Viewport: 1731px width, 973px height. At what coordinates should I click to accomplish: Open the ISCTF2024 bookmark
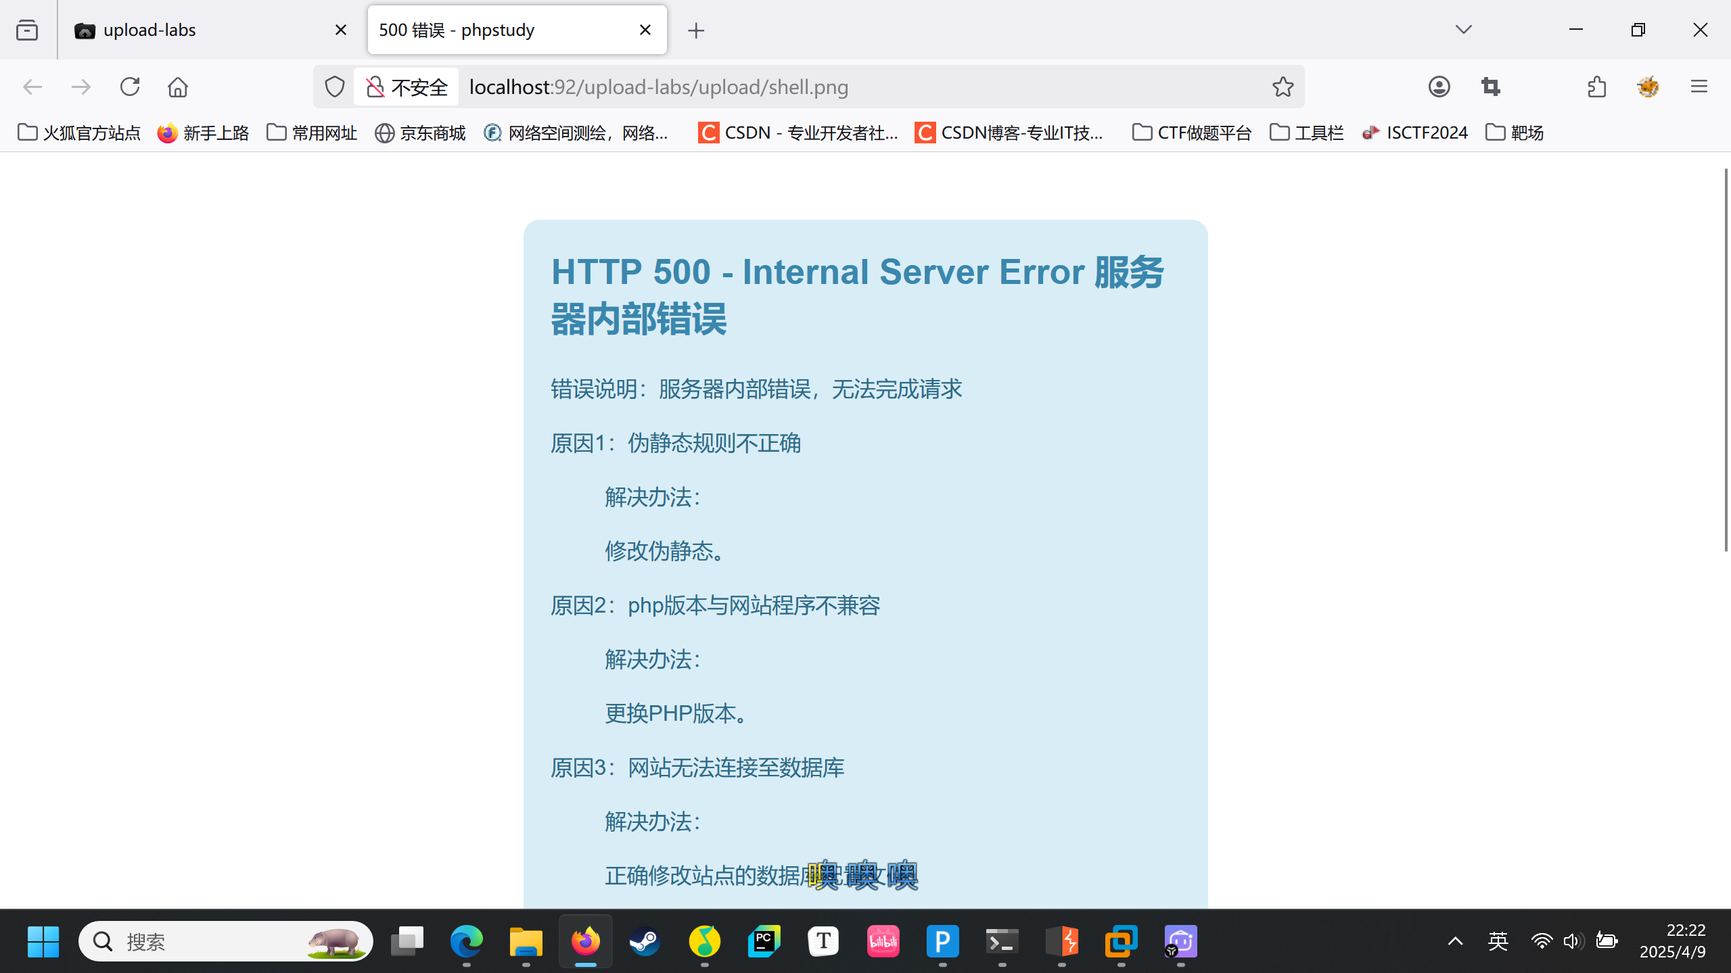pyautogui.click(x=1414, y=133)
